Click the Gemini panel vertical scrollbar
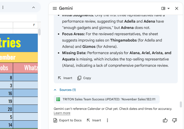 pyautogui.click(x=181, y=104)
